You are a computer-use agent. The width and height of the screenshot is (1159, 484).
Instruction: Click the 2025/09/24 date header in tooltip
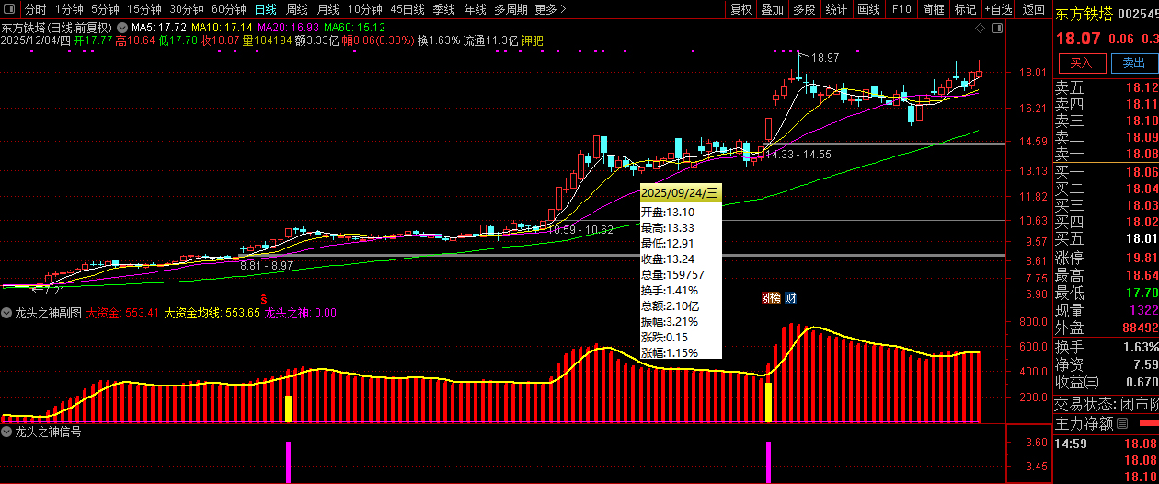point(681,193)
